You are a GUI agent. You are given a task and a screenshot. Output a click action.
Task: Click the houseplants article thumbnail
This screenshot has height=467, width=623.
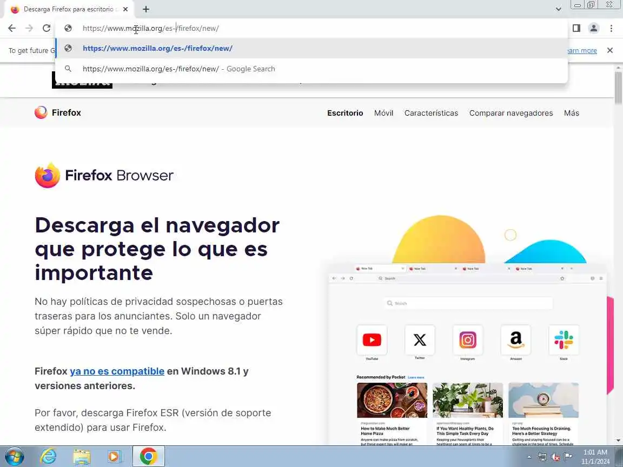pos(468,401)
